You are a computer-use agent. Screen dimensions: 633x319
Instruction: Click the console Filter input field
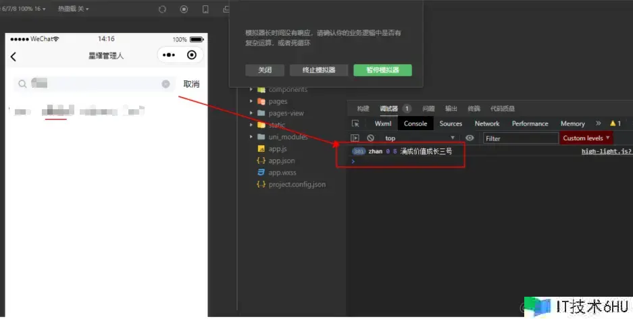point(517,138)
